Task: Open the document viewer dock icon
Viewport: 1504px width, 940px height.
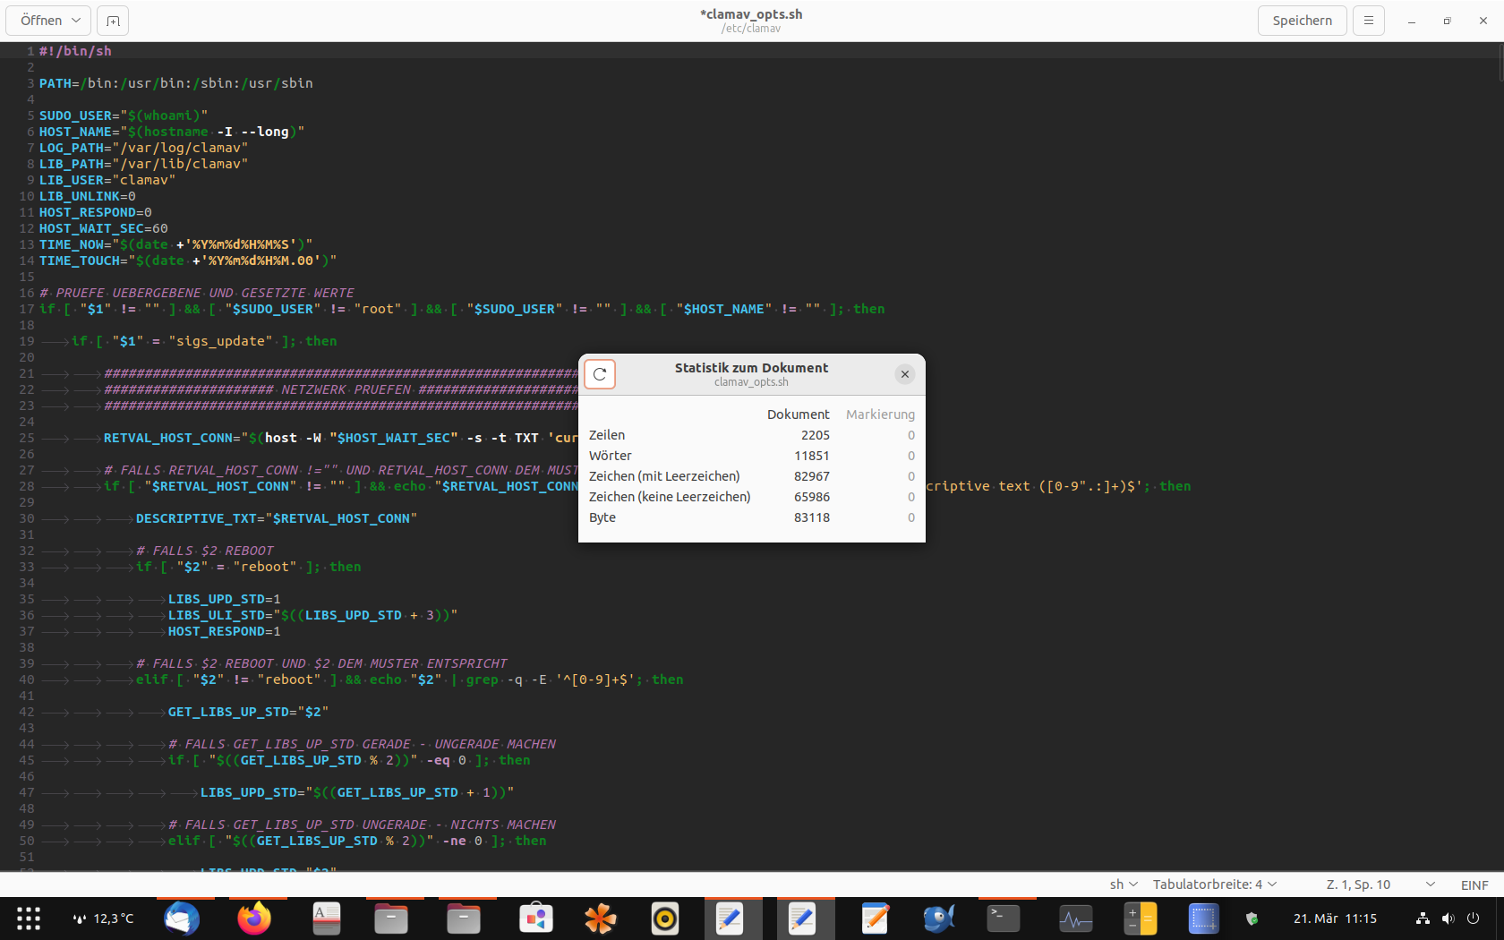Action: (x=327, y=919)
